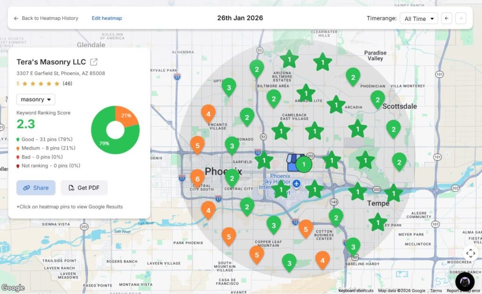Click the green circle pin beside store
482x294 pixels.
click(304, 165)
